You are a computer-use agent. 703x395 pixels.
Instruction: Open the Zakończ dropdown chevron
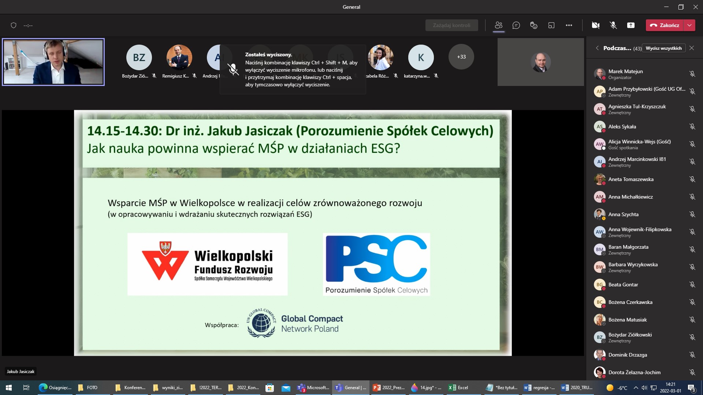(690, 25)
